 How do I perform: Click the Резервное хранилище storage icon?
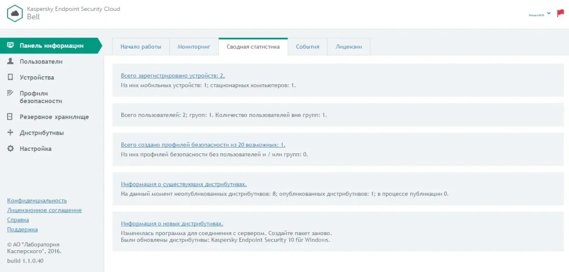(x=10, y=117)
